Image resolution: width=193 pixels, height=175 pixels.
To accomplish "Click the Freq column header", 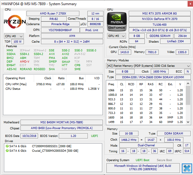I will (111, 84).
